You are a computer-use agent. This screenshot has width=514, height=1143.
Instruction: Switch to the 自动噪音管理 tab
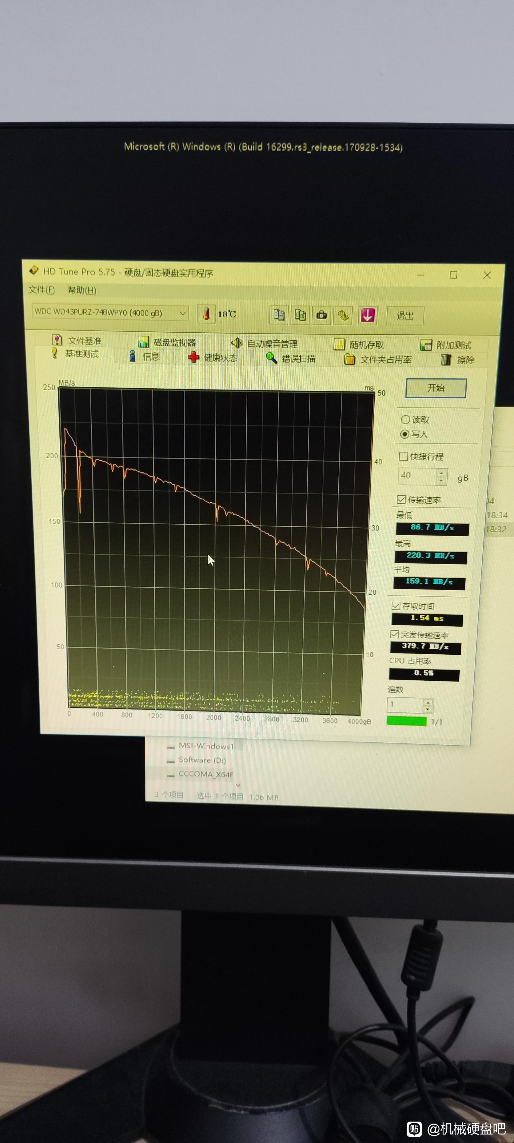coord(265,343)
